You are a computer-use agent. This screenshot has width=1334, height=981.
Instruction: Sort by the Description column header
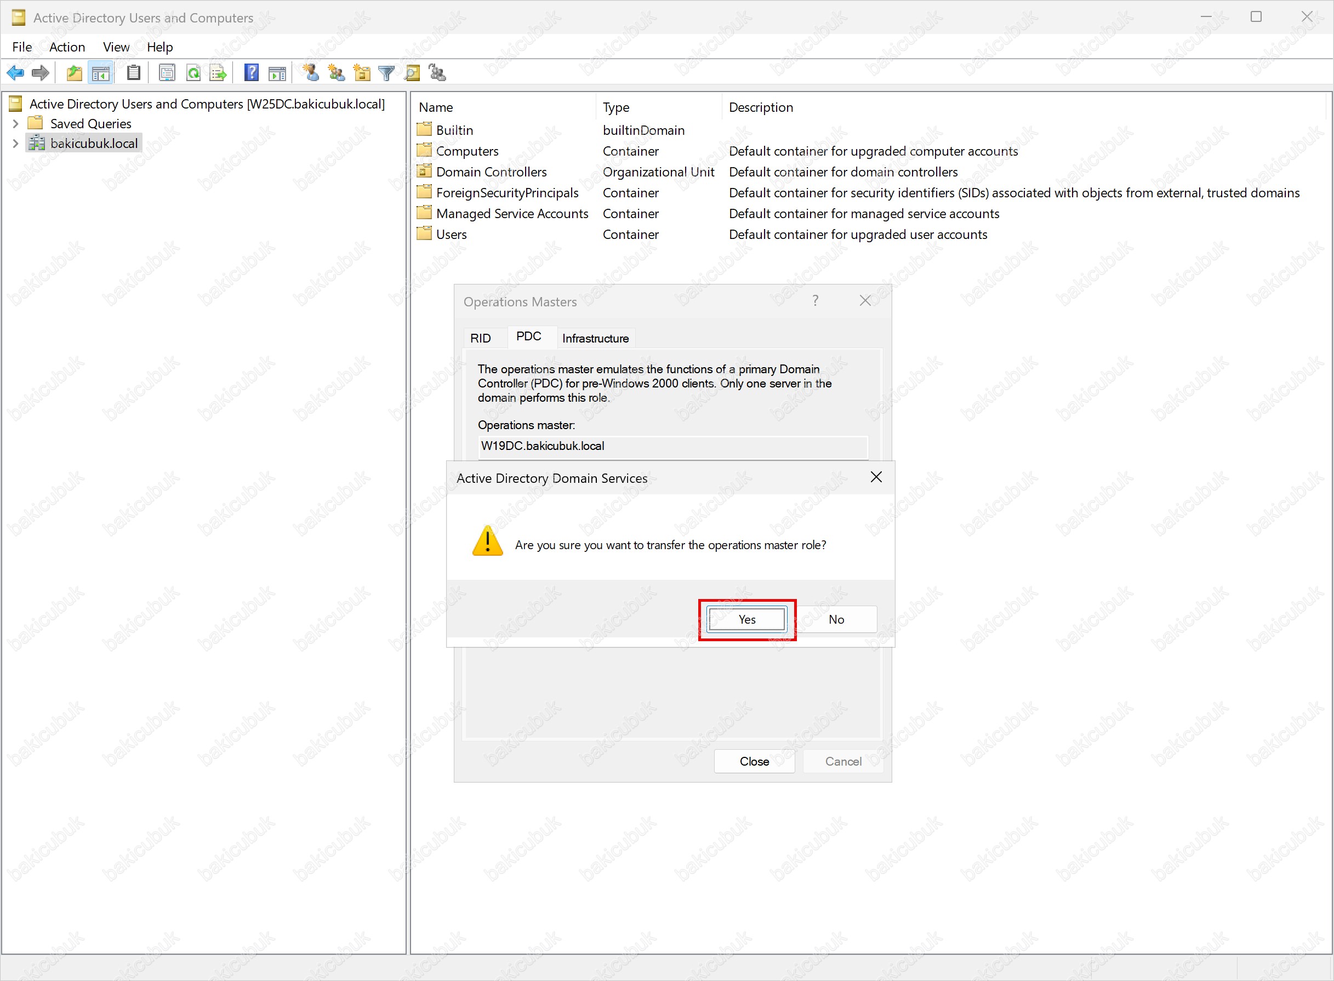(1024, 107)
